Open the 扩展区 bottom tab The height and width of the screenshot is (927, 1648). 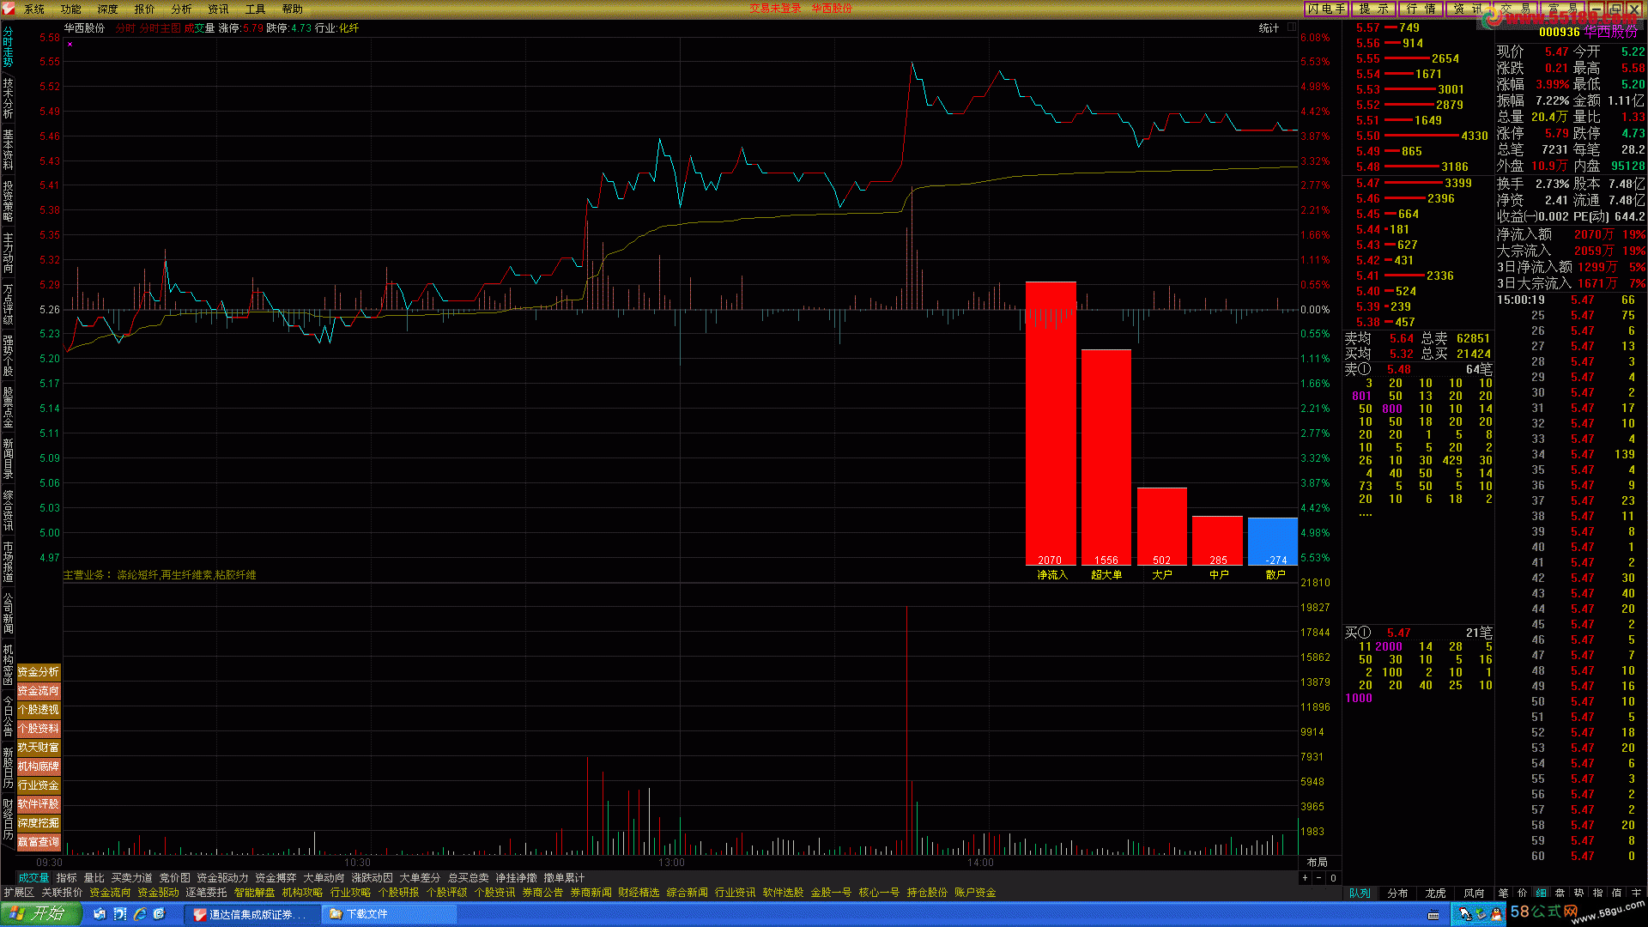point(19,893)
